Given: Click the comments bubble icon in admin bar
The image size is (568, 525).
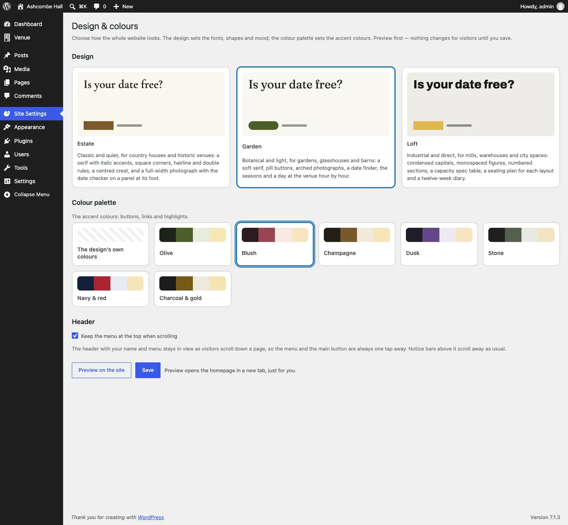Looking at the screenshot, I should (x=97, y=6).
